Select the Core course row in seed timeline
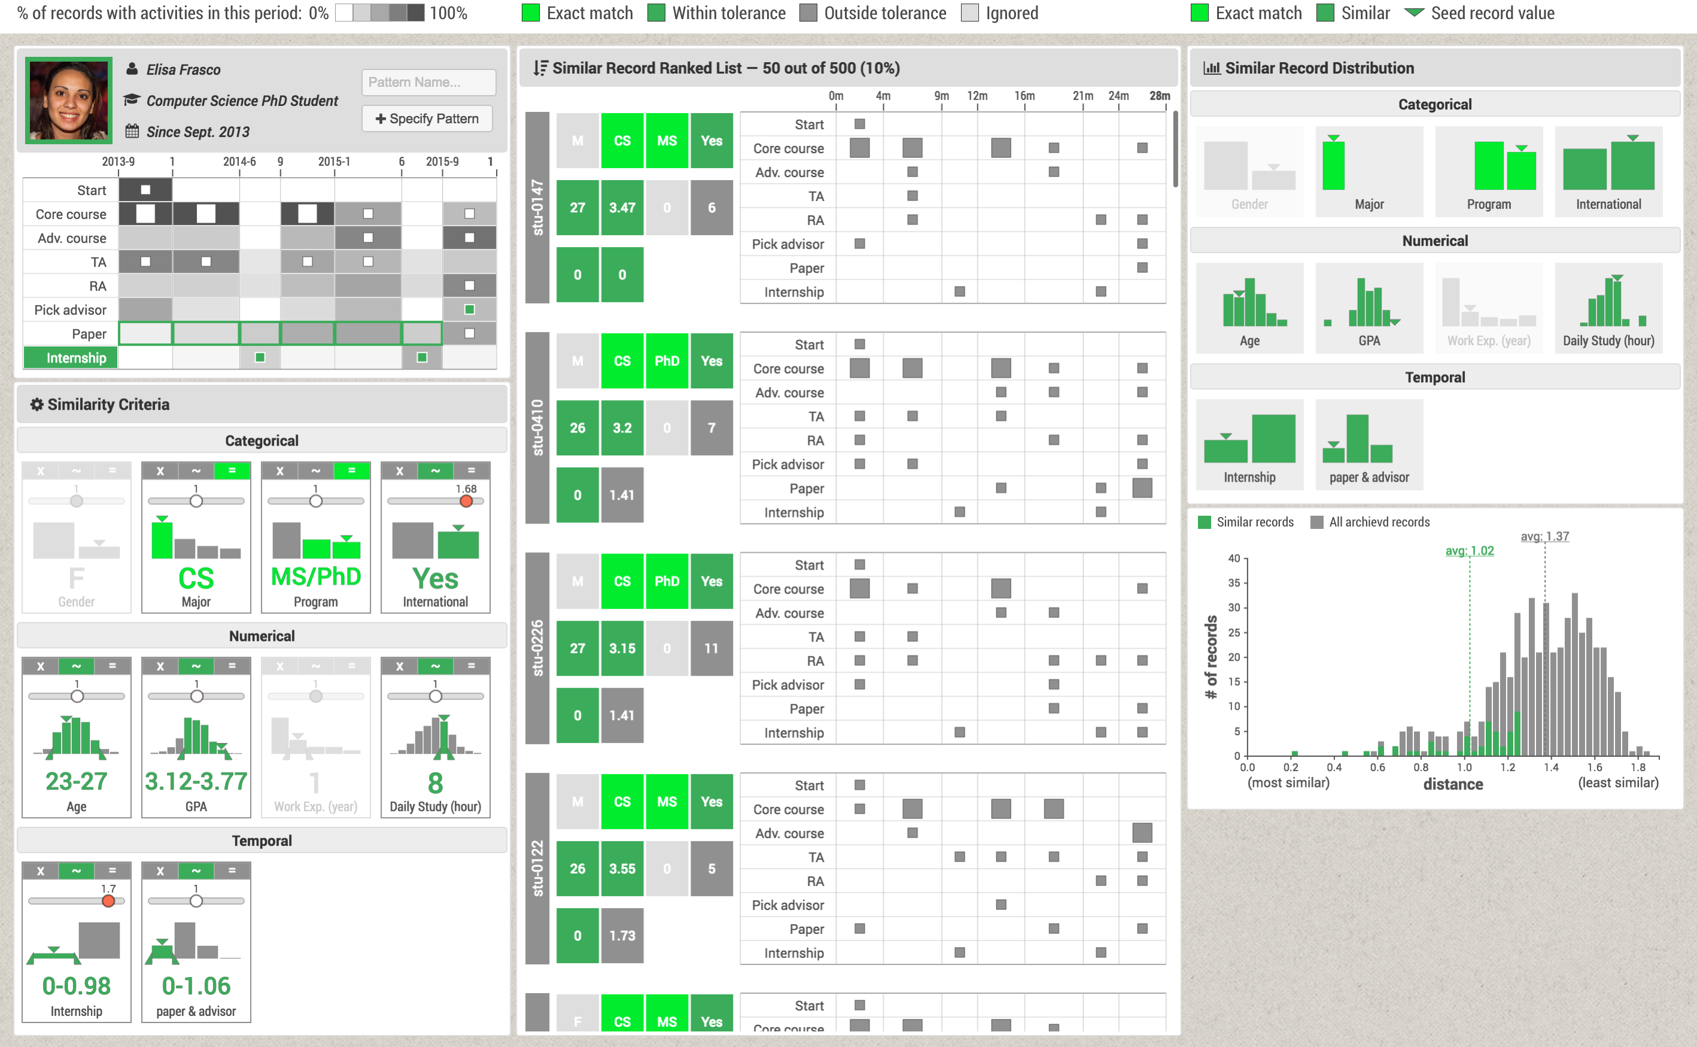 260,214
